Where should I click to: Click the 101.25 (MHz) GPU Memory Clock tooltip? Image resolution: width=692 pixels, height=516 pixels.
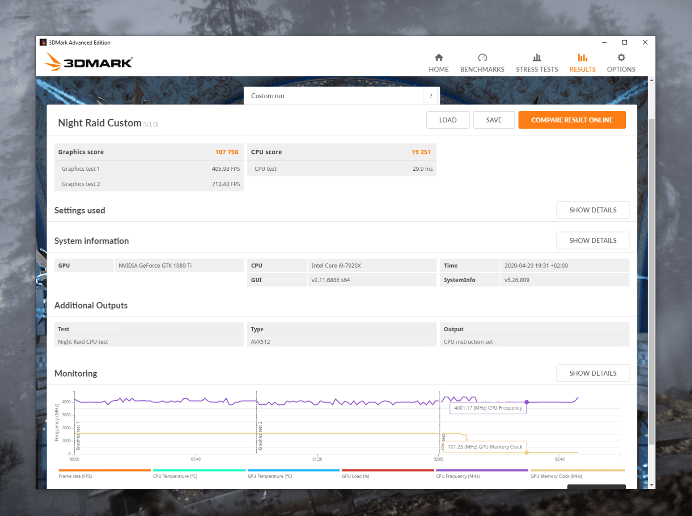tap(485, 447)
